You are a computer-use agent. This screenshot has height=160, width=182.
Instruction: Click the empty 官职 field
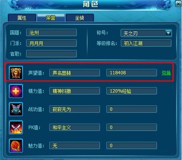52,54
